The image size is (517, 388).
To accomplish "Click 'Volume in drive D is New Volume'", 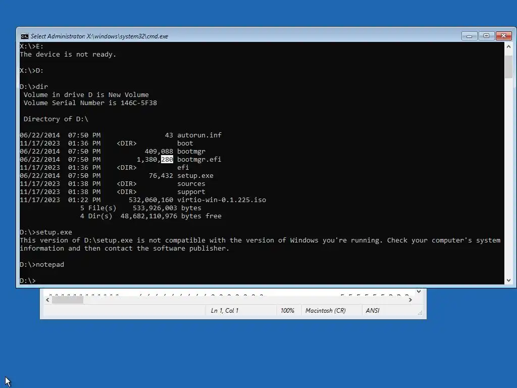I will point(86,95).
